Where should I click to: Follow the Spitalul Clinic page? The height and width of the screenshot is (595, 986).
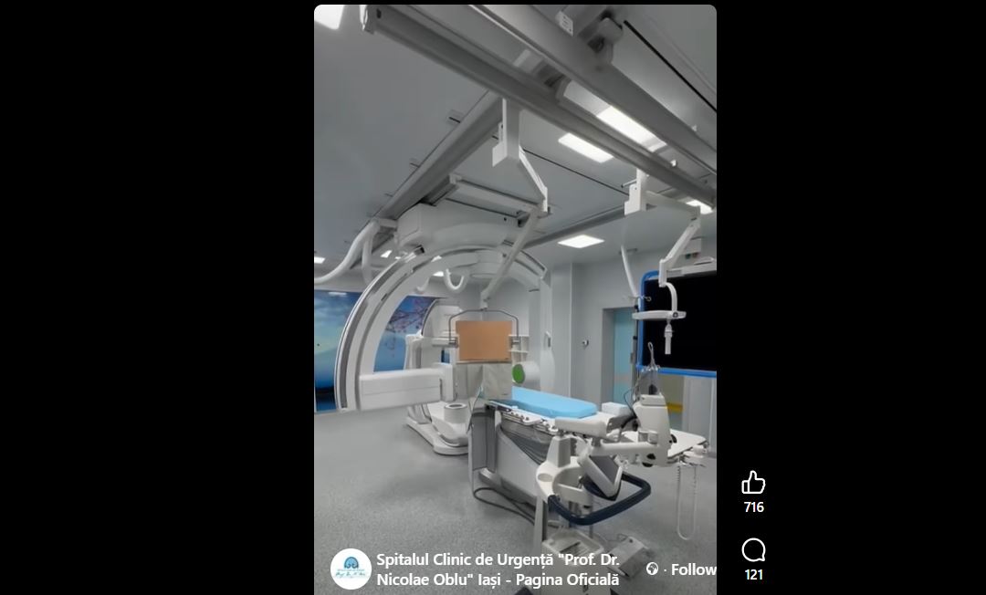(694, 569)
